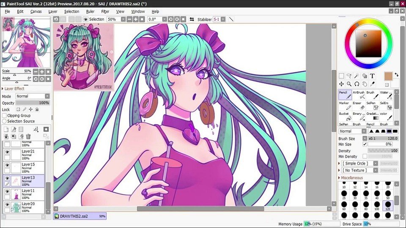This screenshot has height=228, width=406.
Task: Create a new normal layer
Action: point(6,129)
